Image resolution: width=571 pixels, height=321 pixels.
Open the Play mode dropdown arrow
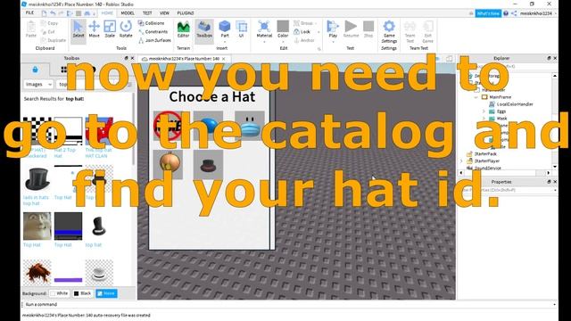coord(333,42)
